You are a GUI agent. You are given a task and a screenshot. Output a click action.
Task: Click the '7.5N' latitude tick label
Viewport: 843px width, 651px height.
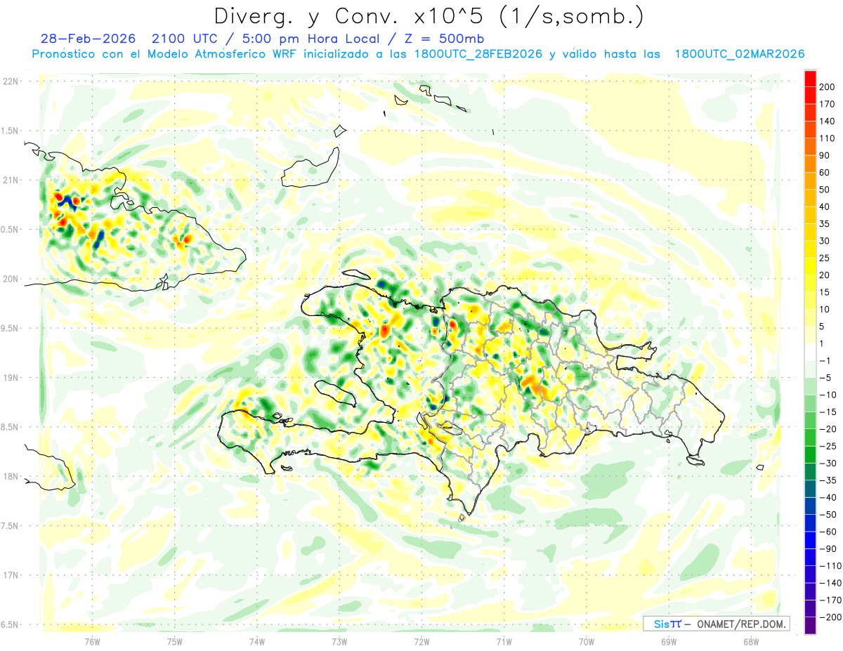tap(10, 525)
